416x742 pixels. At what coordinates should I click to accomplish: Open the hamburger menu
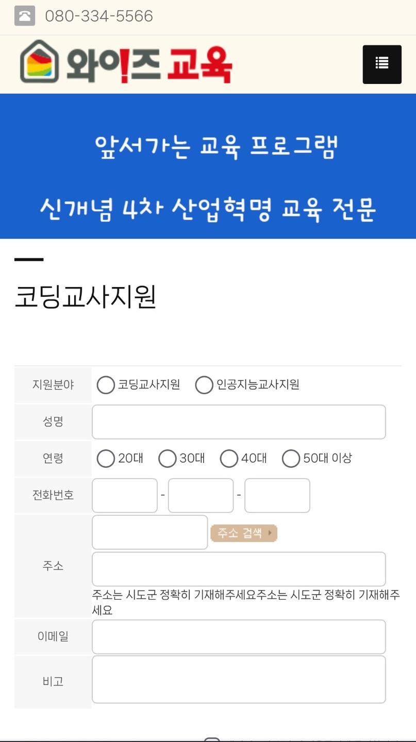(382, 64)
